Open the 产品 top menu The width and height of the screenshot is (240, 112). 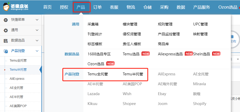click(x=81, y=7)
